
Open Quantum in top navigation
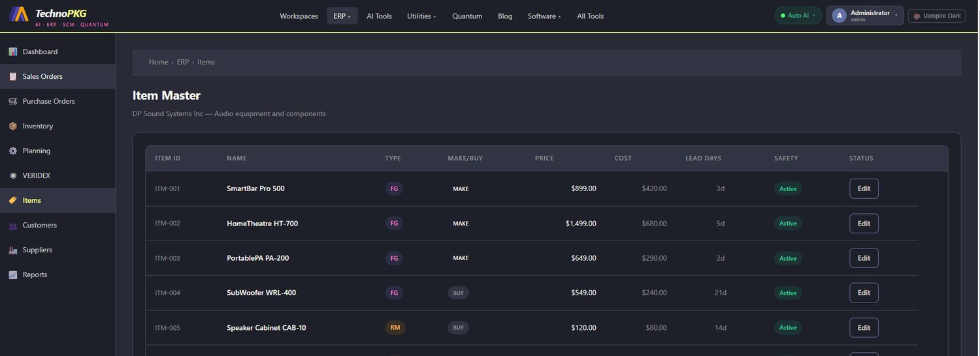pos(467,16)
